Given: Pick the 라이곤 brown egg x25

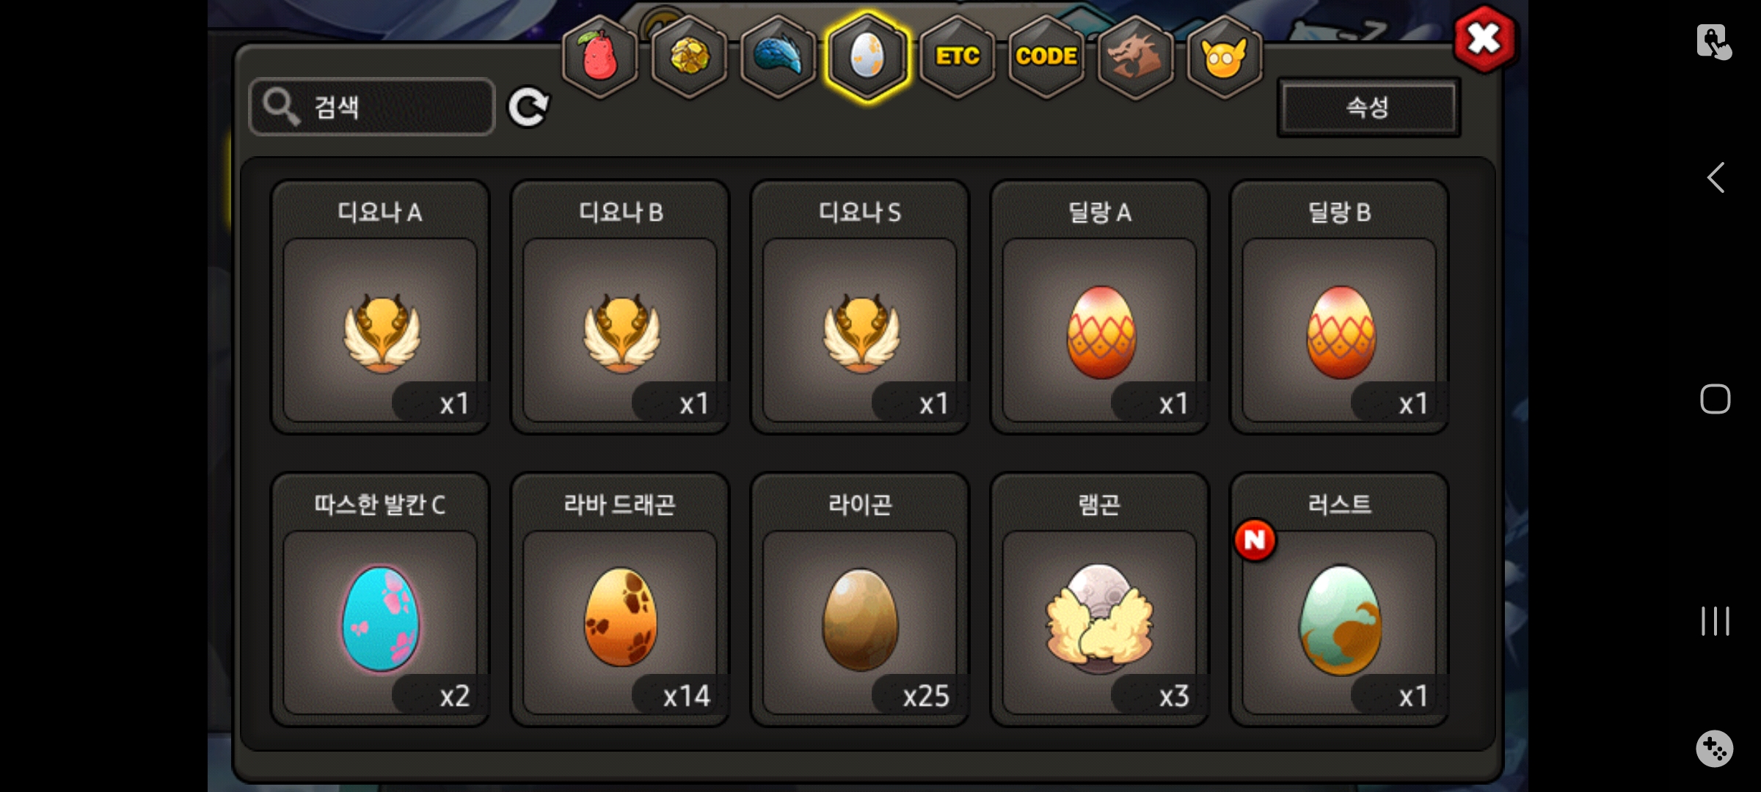Looking at the screenshot, I should click(x=859, y=600).
